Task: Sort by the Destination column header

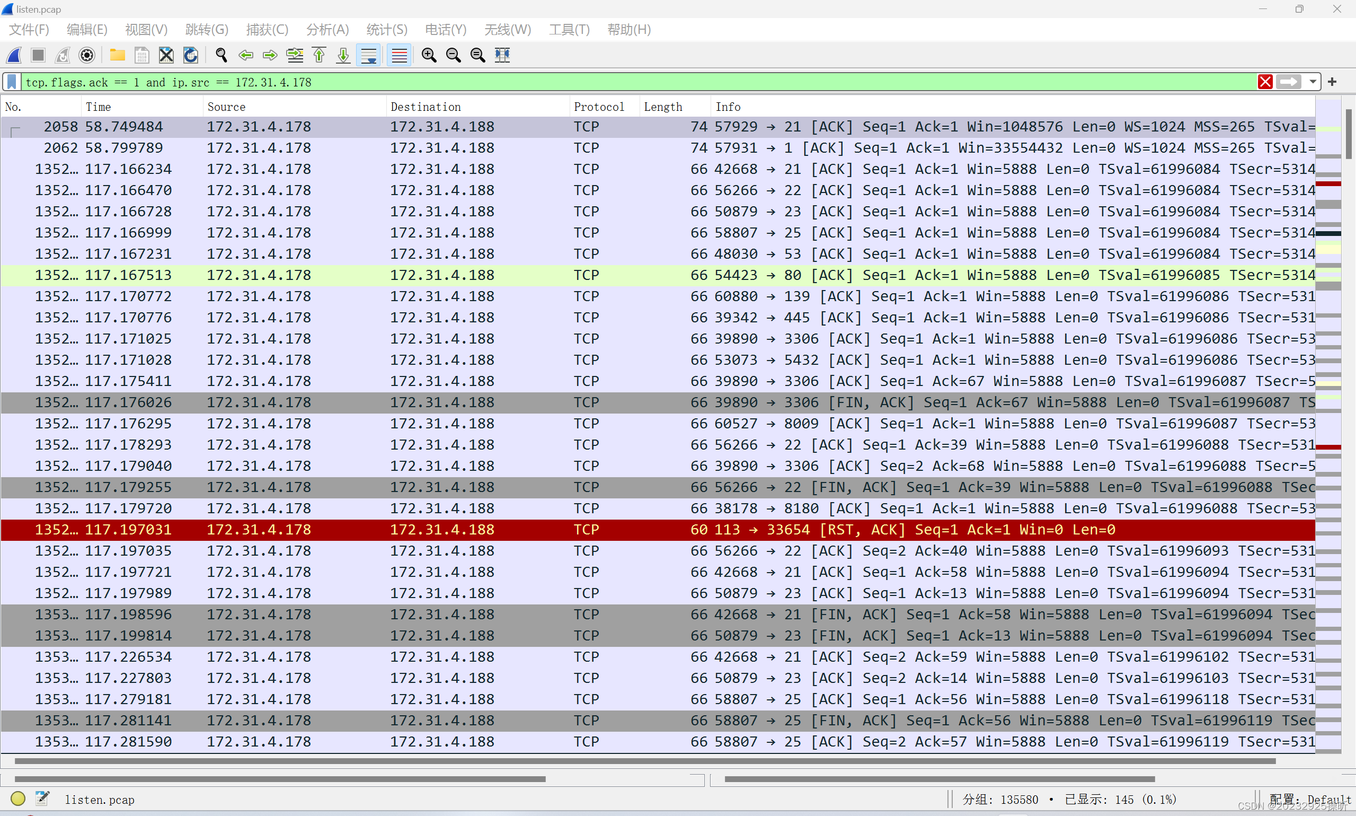Action: pyautogui.click(x=478, y=107)
